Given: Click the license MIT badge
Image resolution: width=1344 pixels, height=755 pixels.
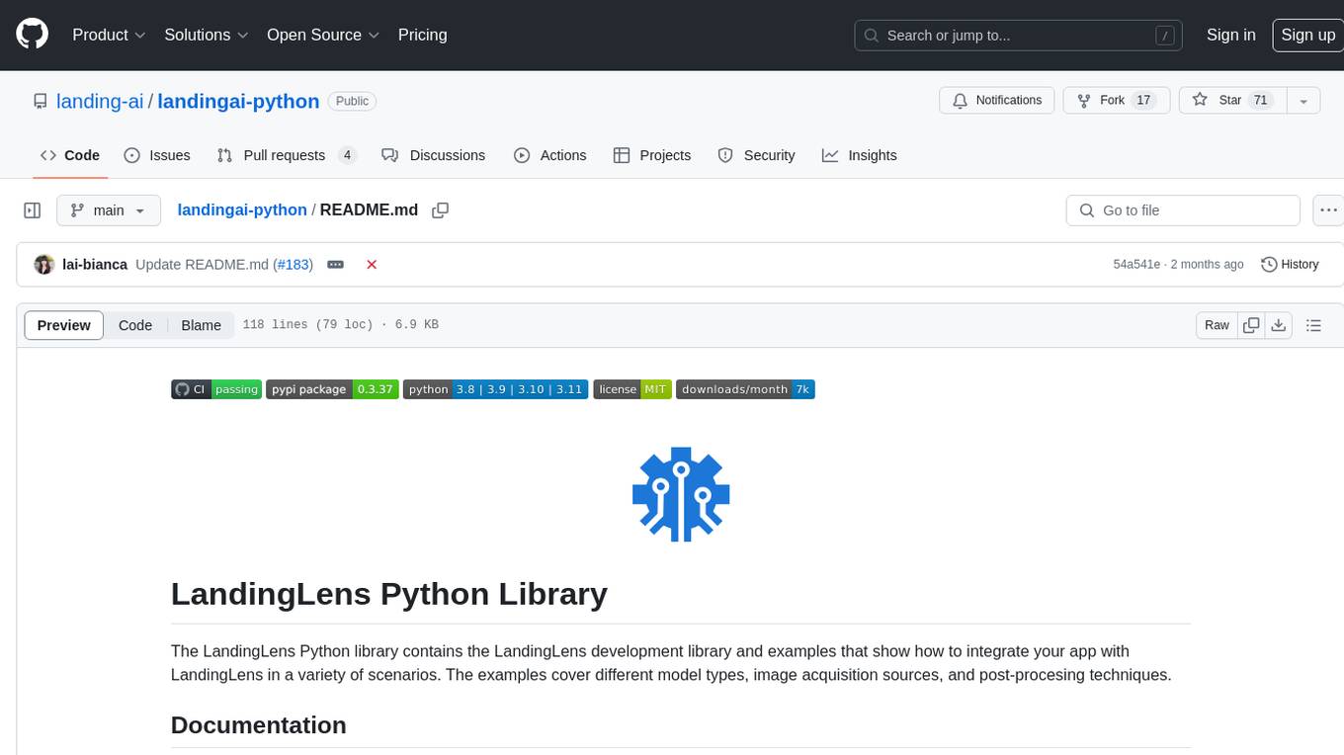Looking at the screenshot, I should tap(631, 389).
